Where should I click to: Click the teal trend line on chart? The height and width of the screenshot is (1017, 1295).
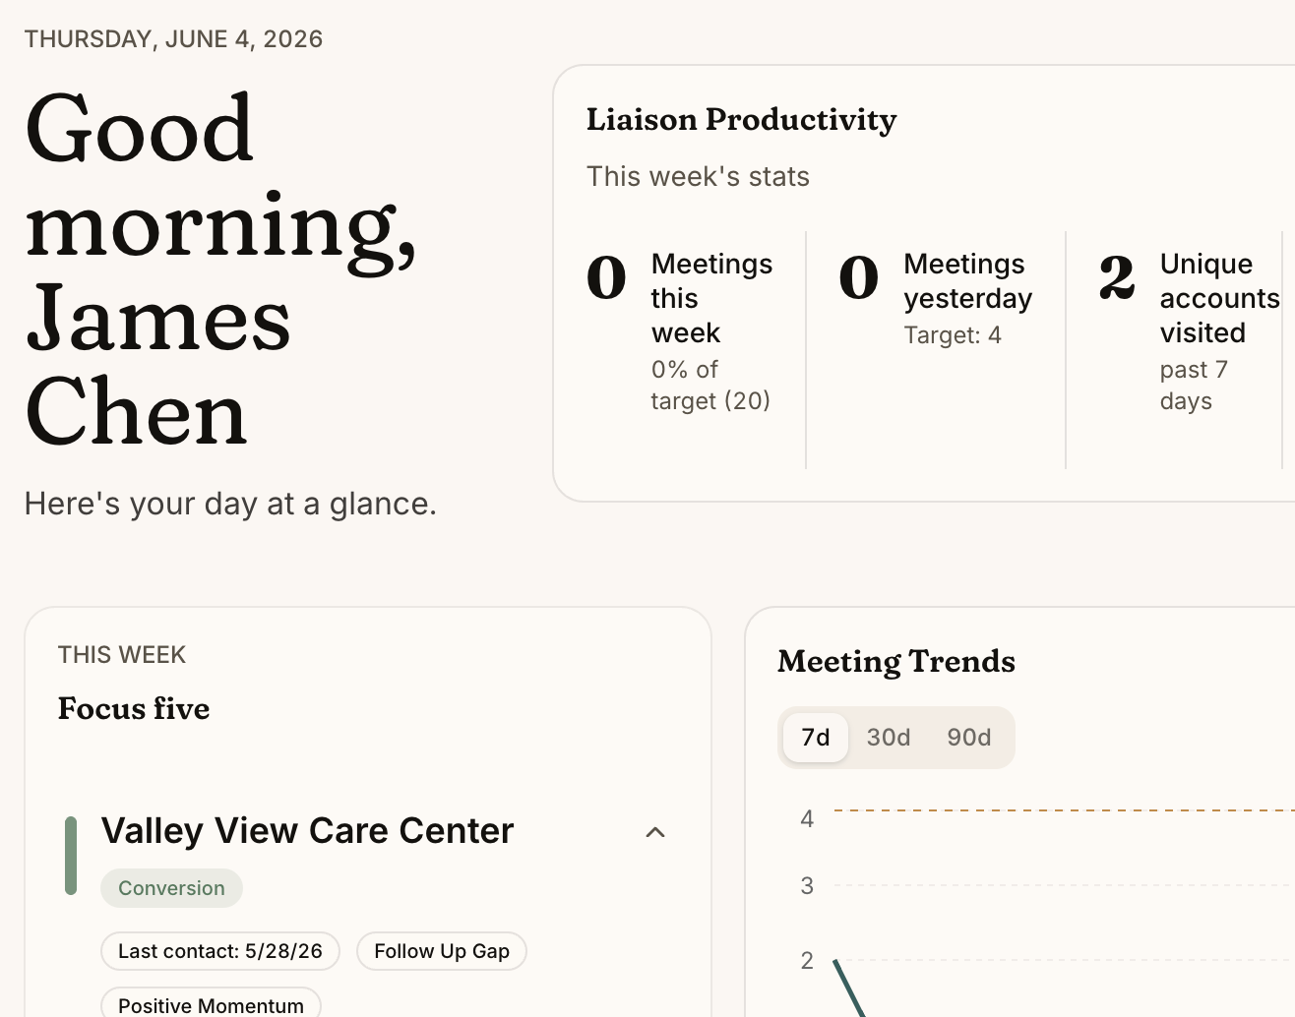pyautogui.click(x=849, y=988)
